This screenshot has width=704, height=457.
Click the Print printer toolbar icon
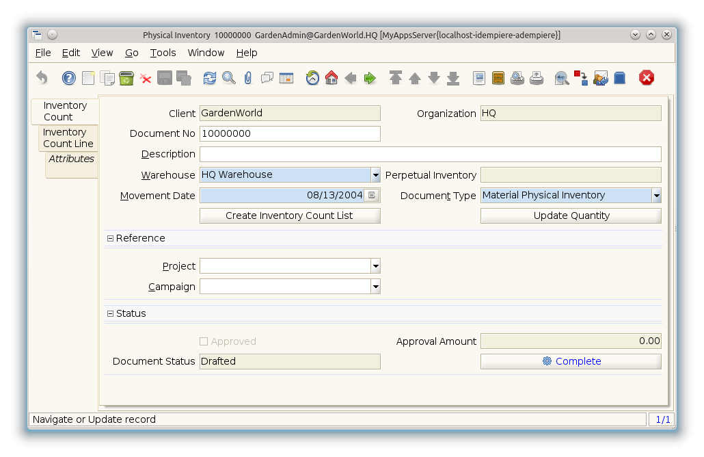(537, 78)
